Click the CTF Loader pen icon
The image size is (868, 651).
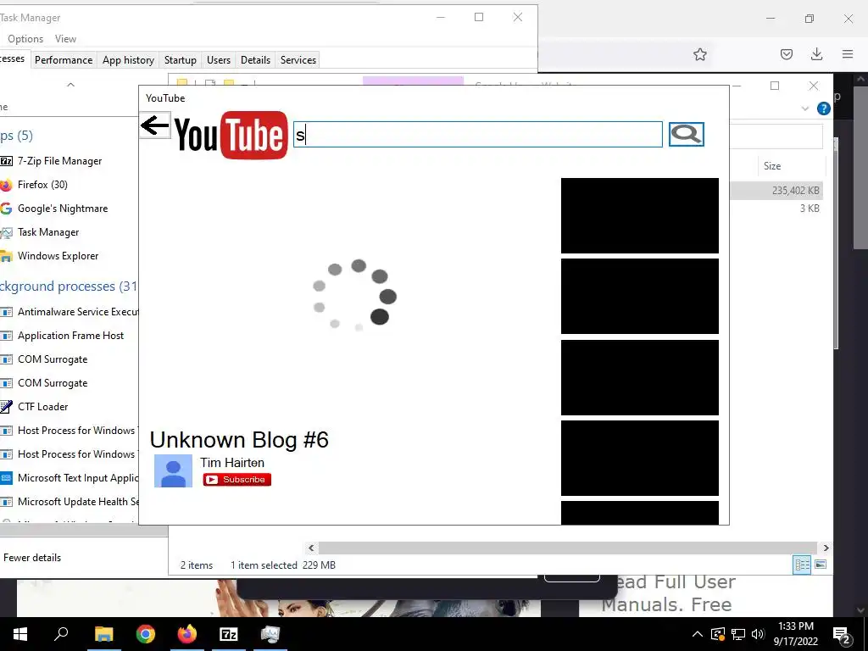pyautogui.click(x=6, y=407)
